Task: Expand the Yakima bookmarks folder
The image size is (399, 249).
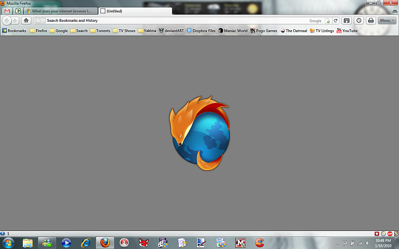Action: (147, 31)
